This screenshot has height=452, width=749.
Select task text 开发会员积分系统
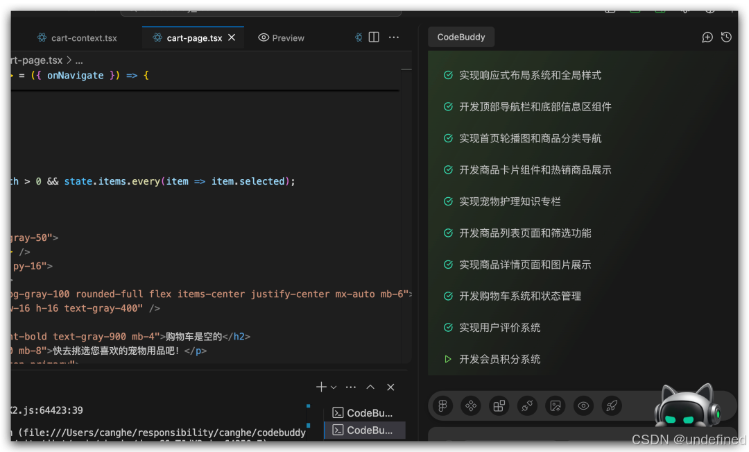point(499,359)
